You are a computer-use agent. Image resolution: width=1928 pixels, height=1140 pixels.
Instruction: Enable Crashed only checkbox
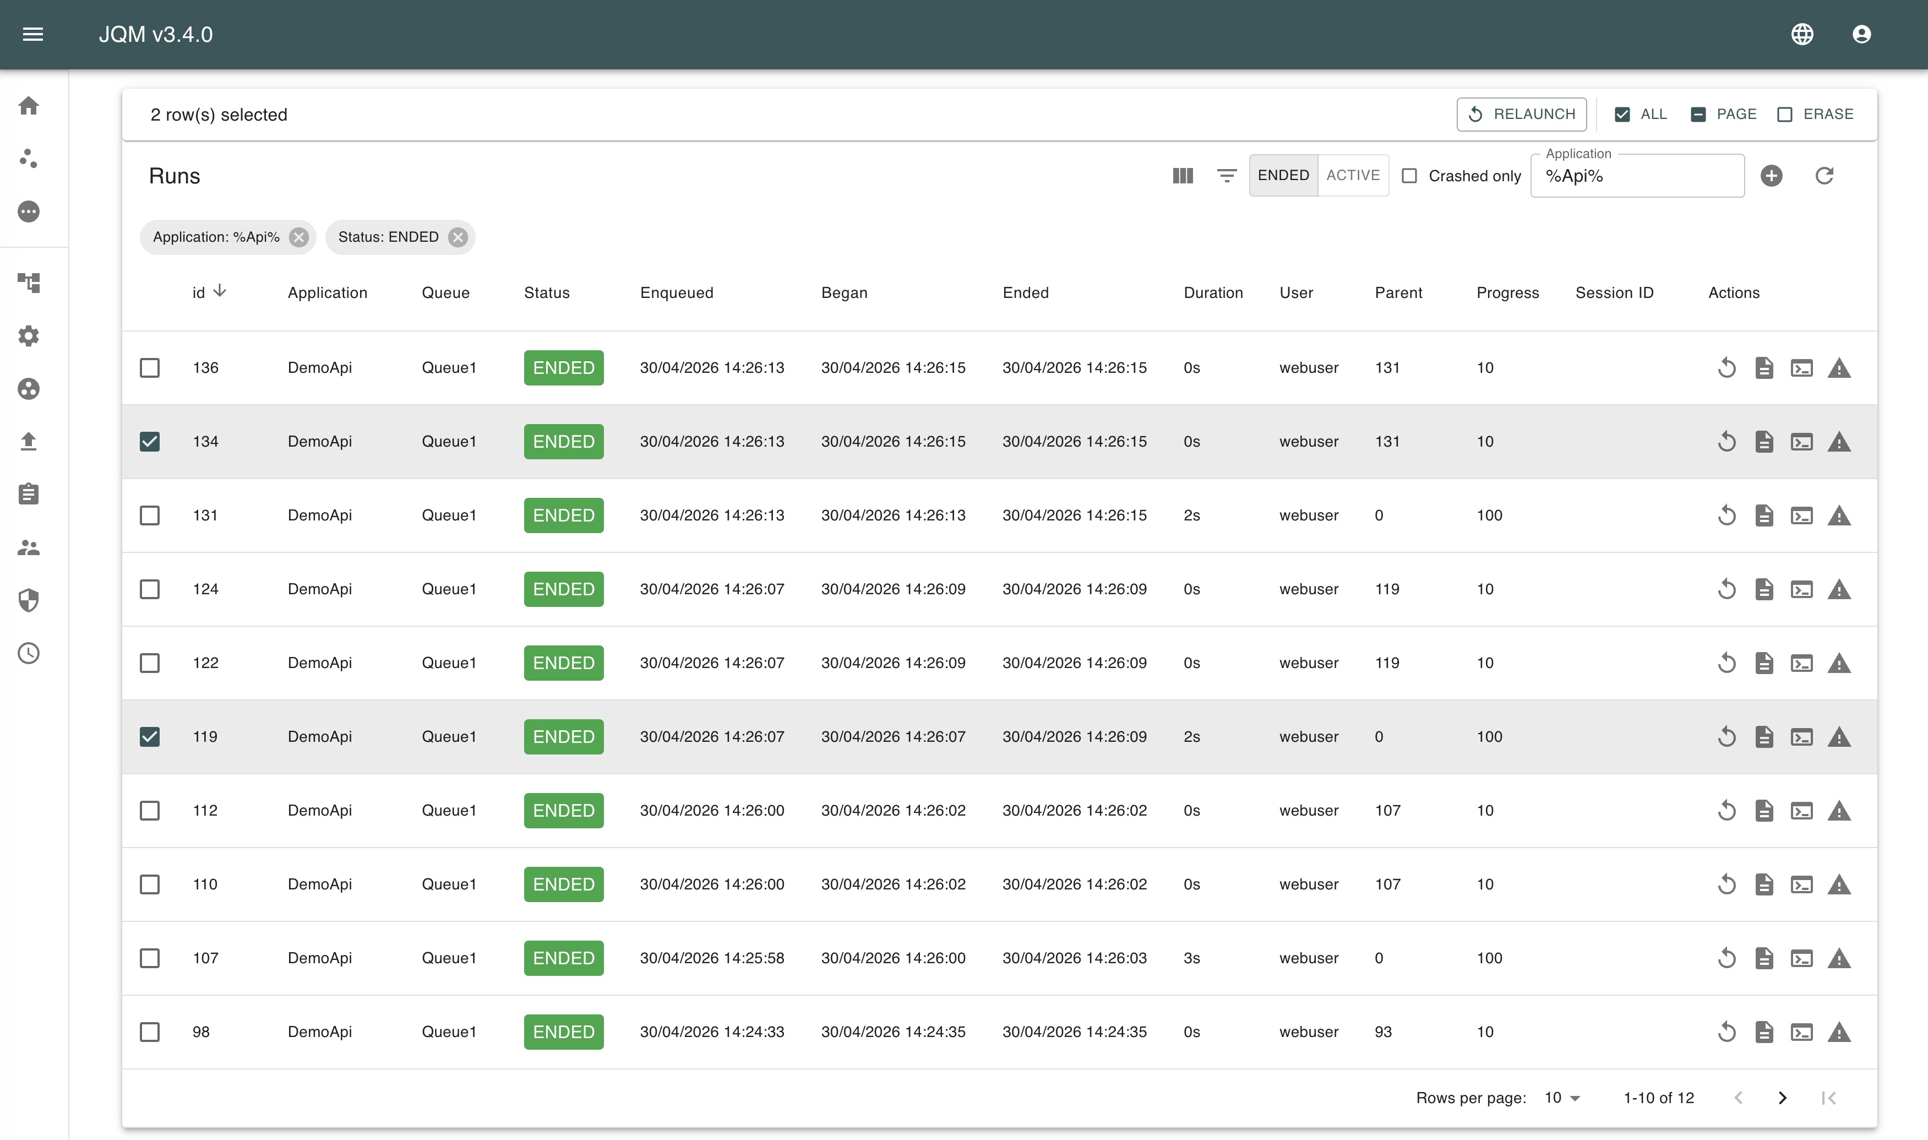coord(1409,176)
